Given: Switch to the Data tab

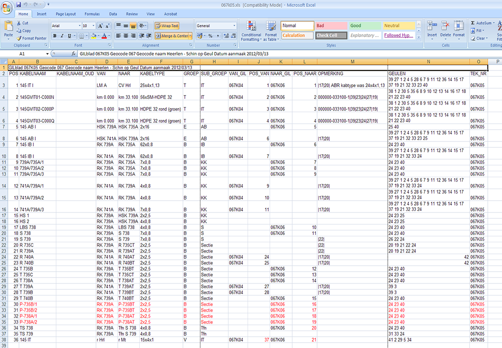Looking at the screenshot, I should (113, 14).
